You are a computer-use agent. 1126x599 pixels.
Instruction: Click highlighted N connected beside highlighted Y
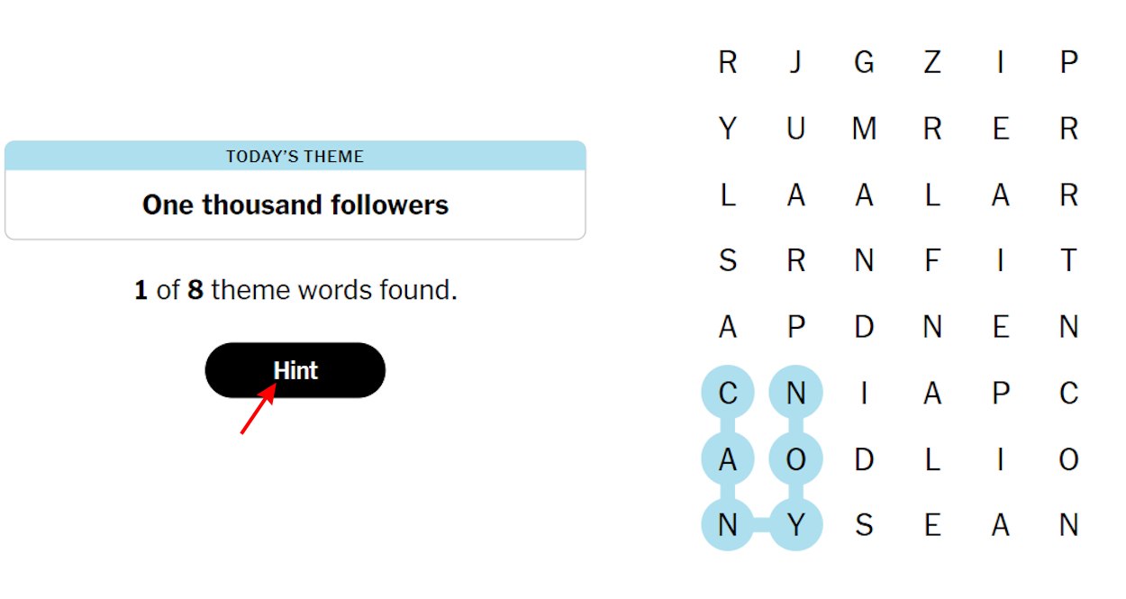click(728, 525)
